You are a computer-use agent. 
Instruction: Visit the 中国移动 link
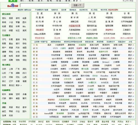(x=109, y=17)
